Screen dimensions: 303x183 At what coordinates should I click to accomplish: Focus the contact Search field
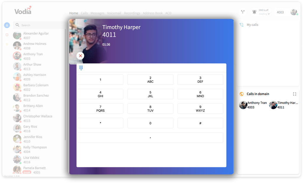pyautogui.click(x=40, y=25)
